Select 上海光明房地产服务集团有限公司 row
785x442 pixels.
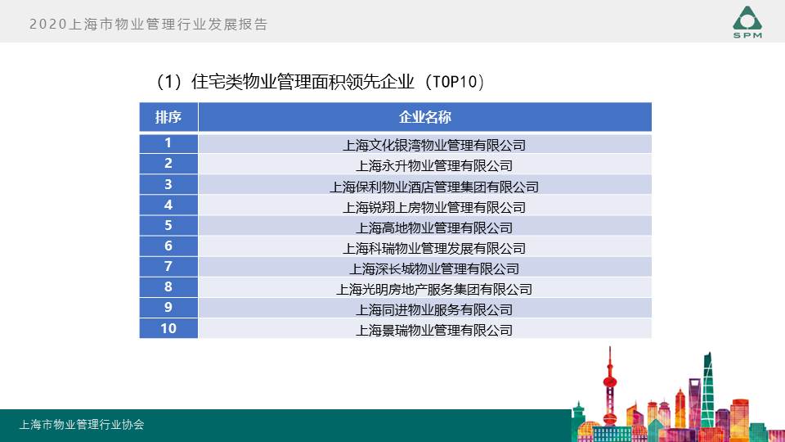coord(433,289)
